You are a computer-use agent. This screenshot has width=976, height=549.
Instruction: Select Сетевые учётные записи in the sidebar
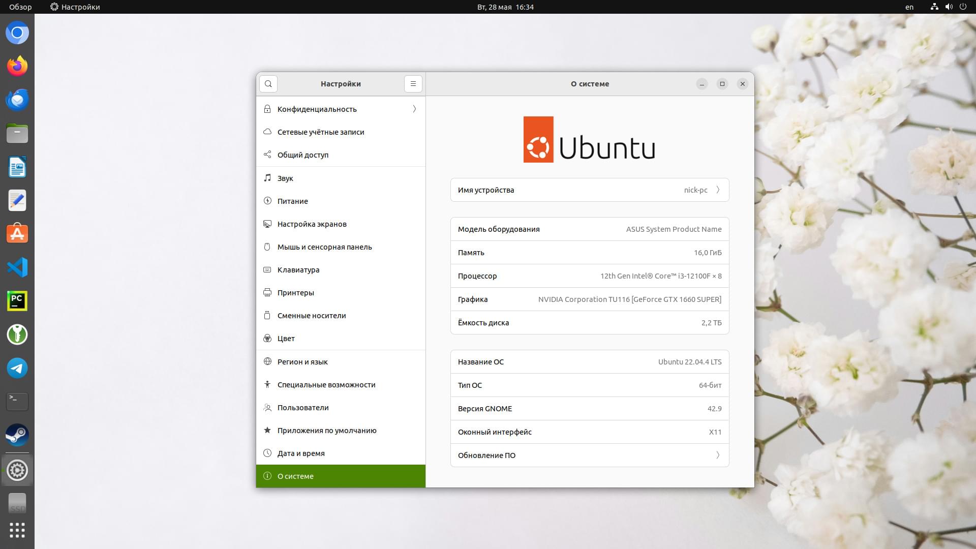341,132
